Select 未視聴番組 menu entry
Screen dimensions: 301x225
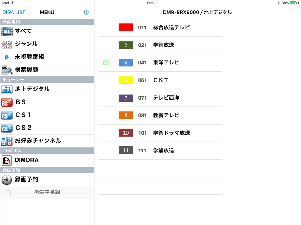point(47,57)
